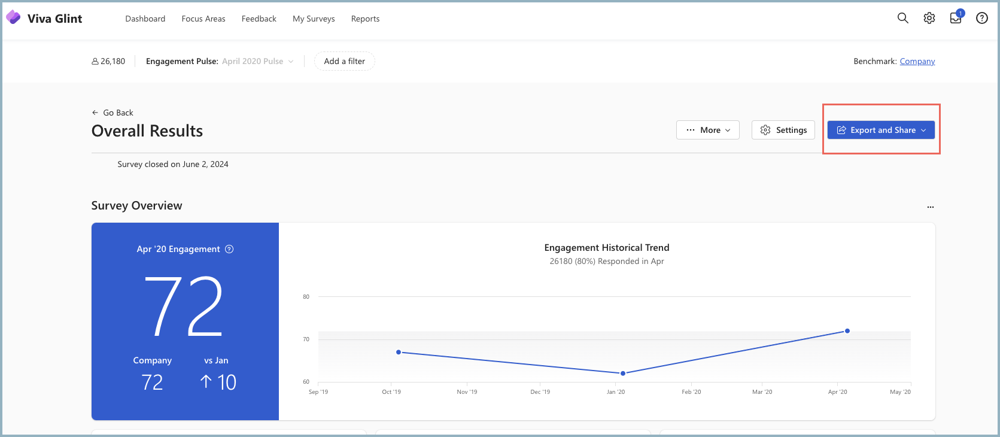The width and height of the screenshot is (1000, 437).
Task: Select the Apr '20 trend data point
Action: point(847,330)
